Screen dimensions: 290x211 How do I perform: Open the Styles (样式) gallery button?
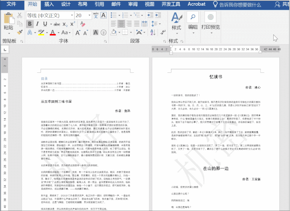click(x=176, y=23)
